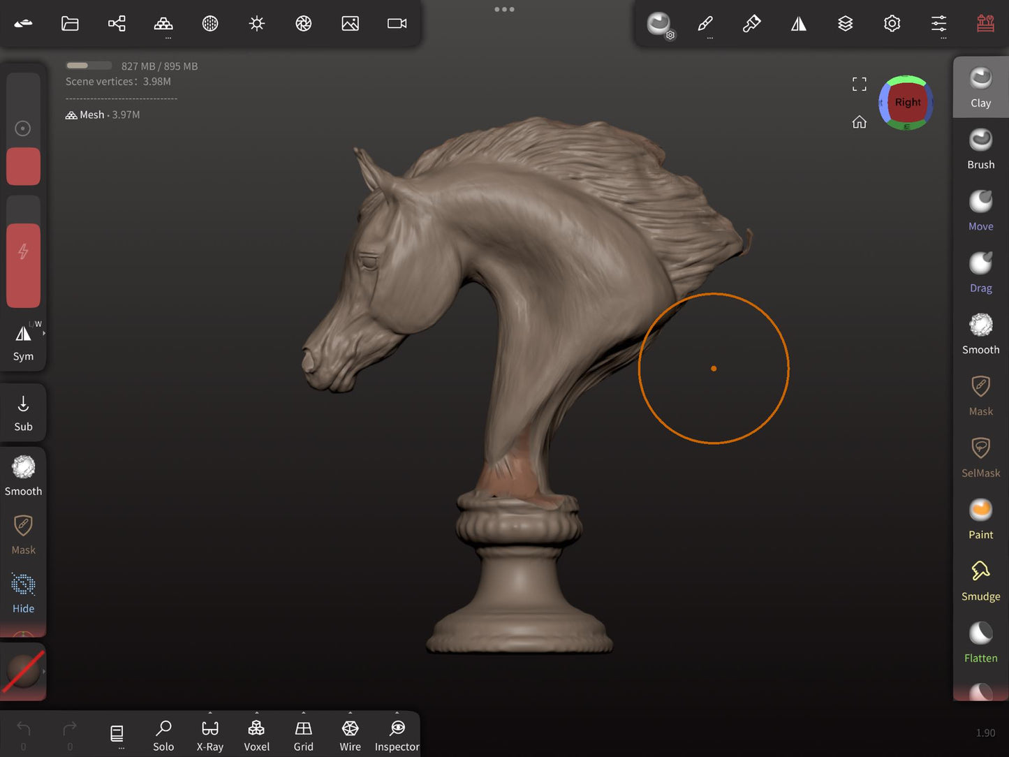The height and width of the screenshot is (757, 1009).
Task: Toggle the Grid display
Action: point(303,736)
